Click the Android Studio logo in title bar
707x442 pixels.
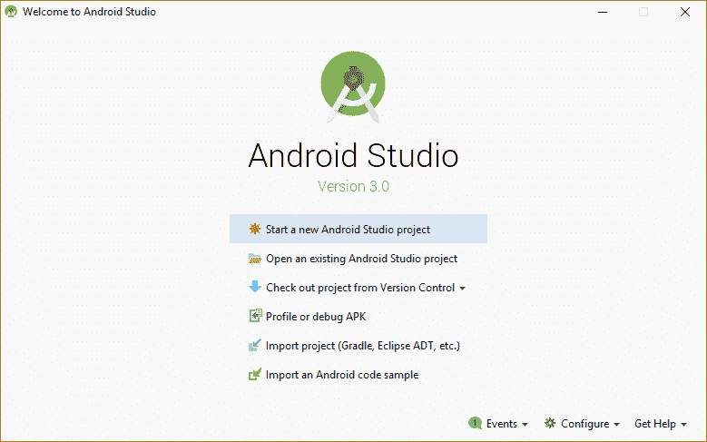11,11
